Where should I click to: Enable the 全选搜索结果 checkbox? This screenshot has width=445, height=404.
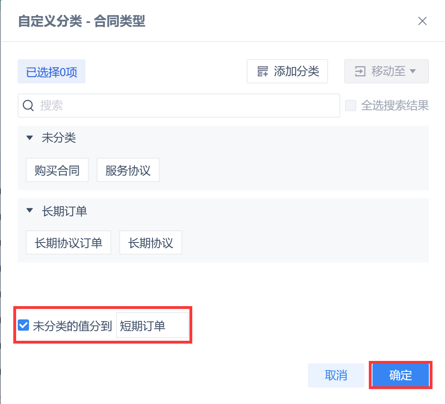coord(351,106)
